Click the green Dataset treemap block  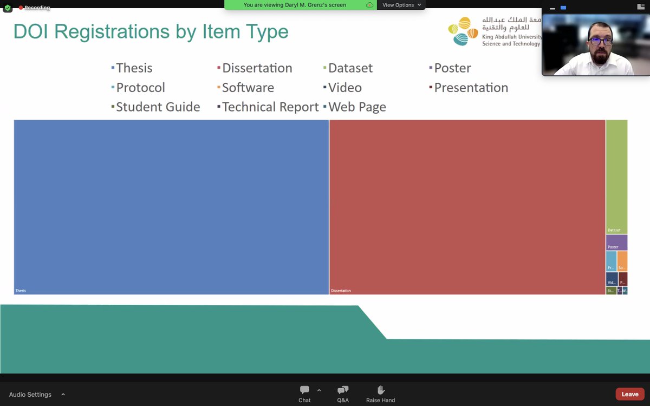[617, 177]
